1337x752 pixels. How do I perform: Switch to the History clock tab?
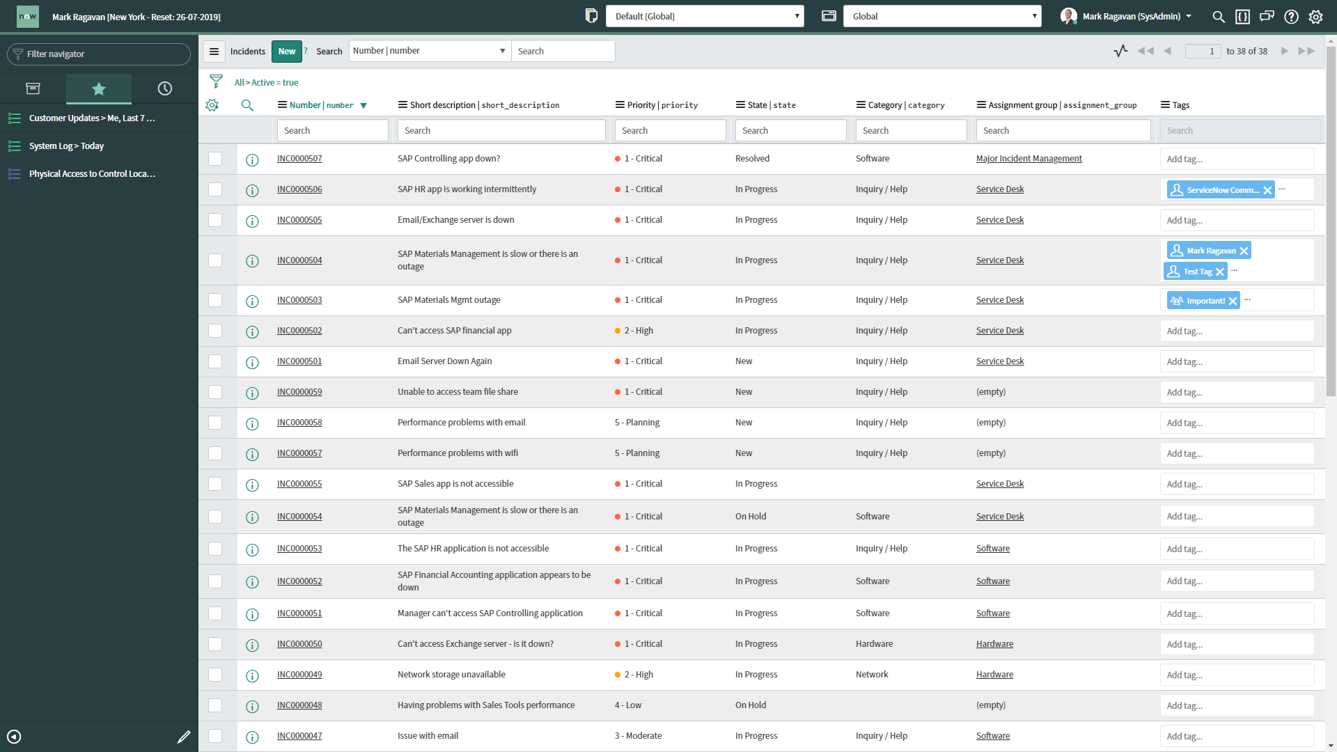[165, 88]
